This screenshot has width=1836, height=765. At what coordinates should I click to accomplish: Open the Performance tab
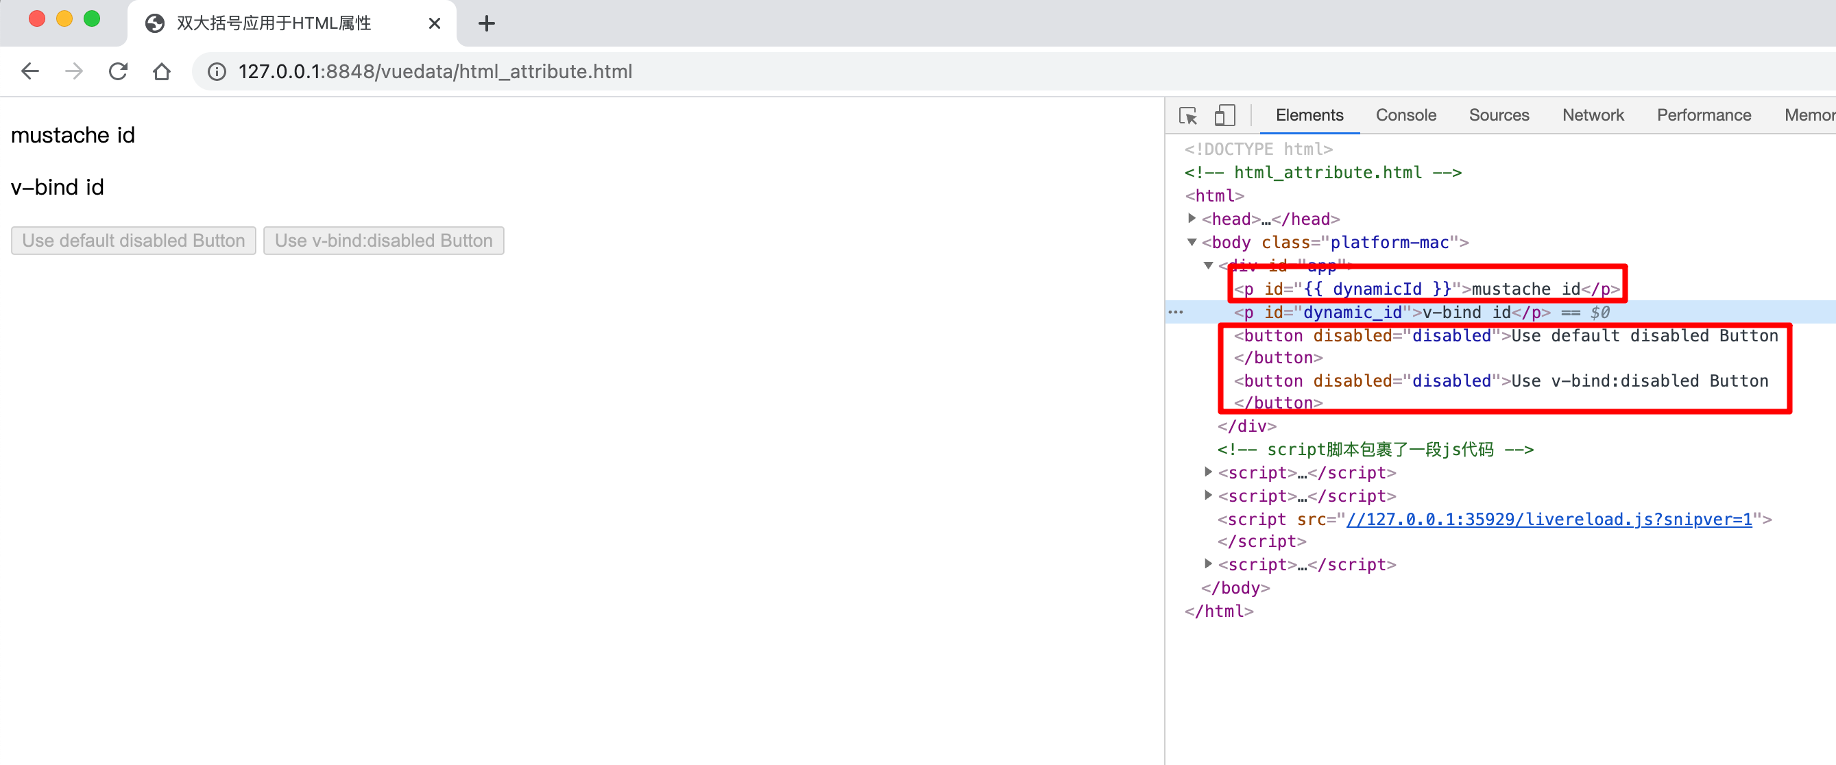(x=1704, y=115)
